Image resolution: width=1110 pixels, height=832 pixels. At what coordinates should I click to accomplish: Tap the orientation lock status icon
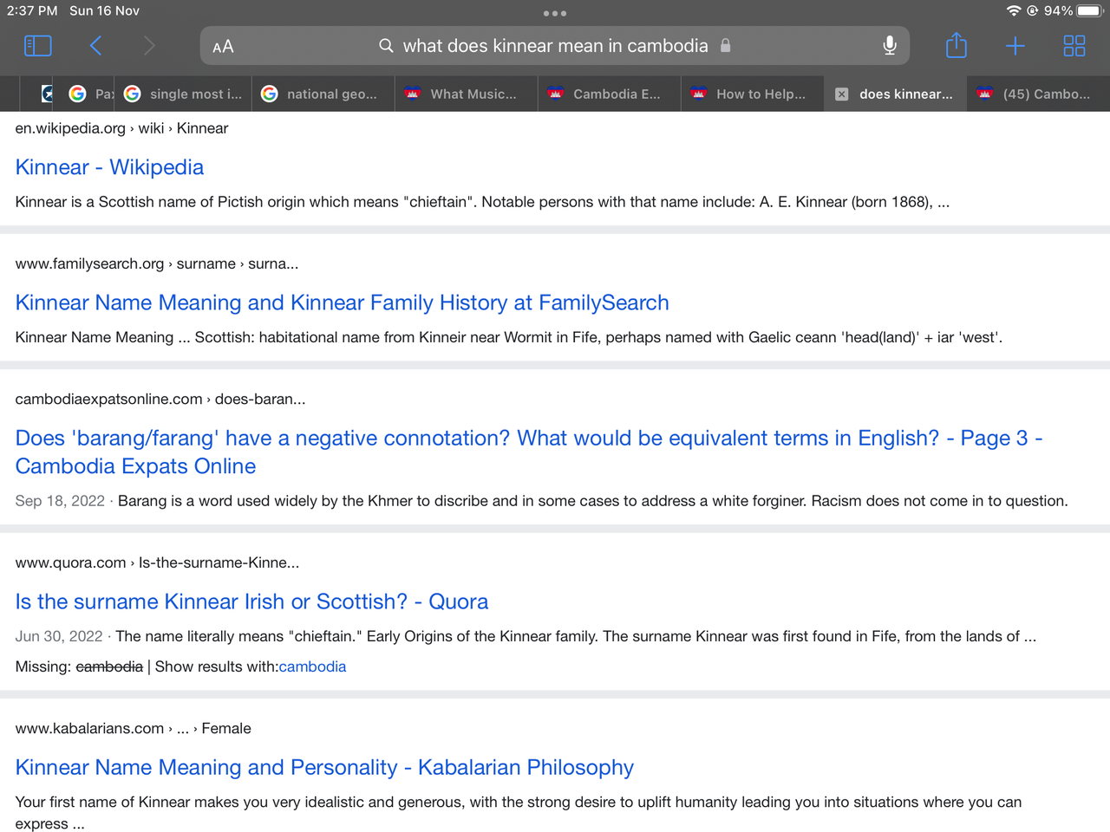pyautogui.click(x=1032, y=10)
